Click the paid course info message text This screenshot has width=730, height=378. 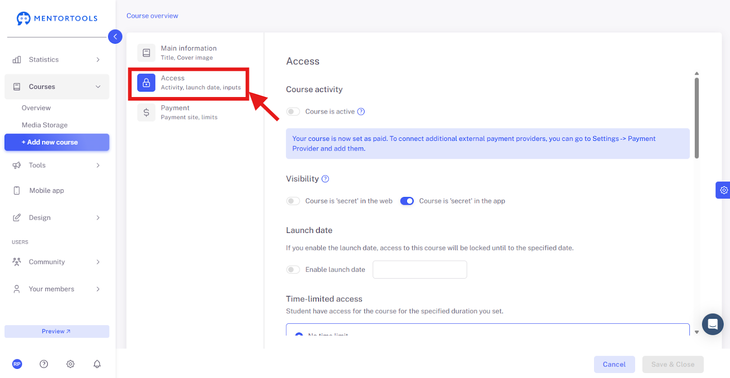pos(474,144)
